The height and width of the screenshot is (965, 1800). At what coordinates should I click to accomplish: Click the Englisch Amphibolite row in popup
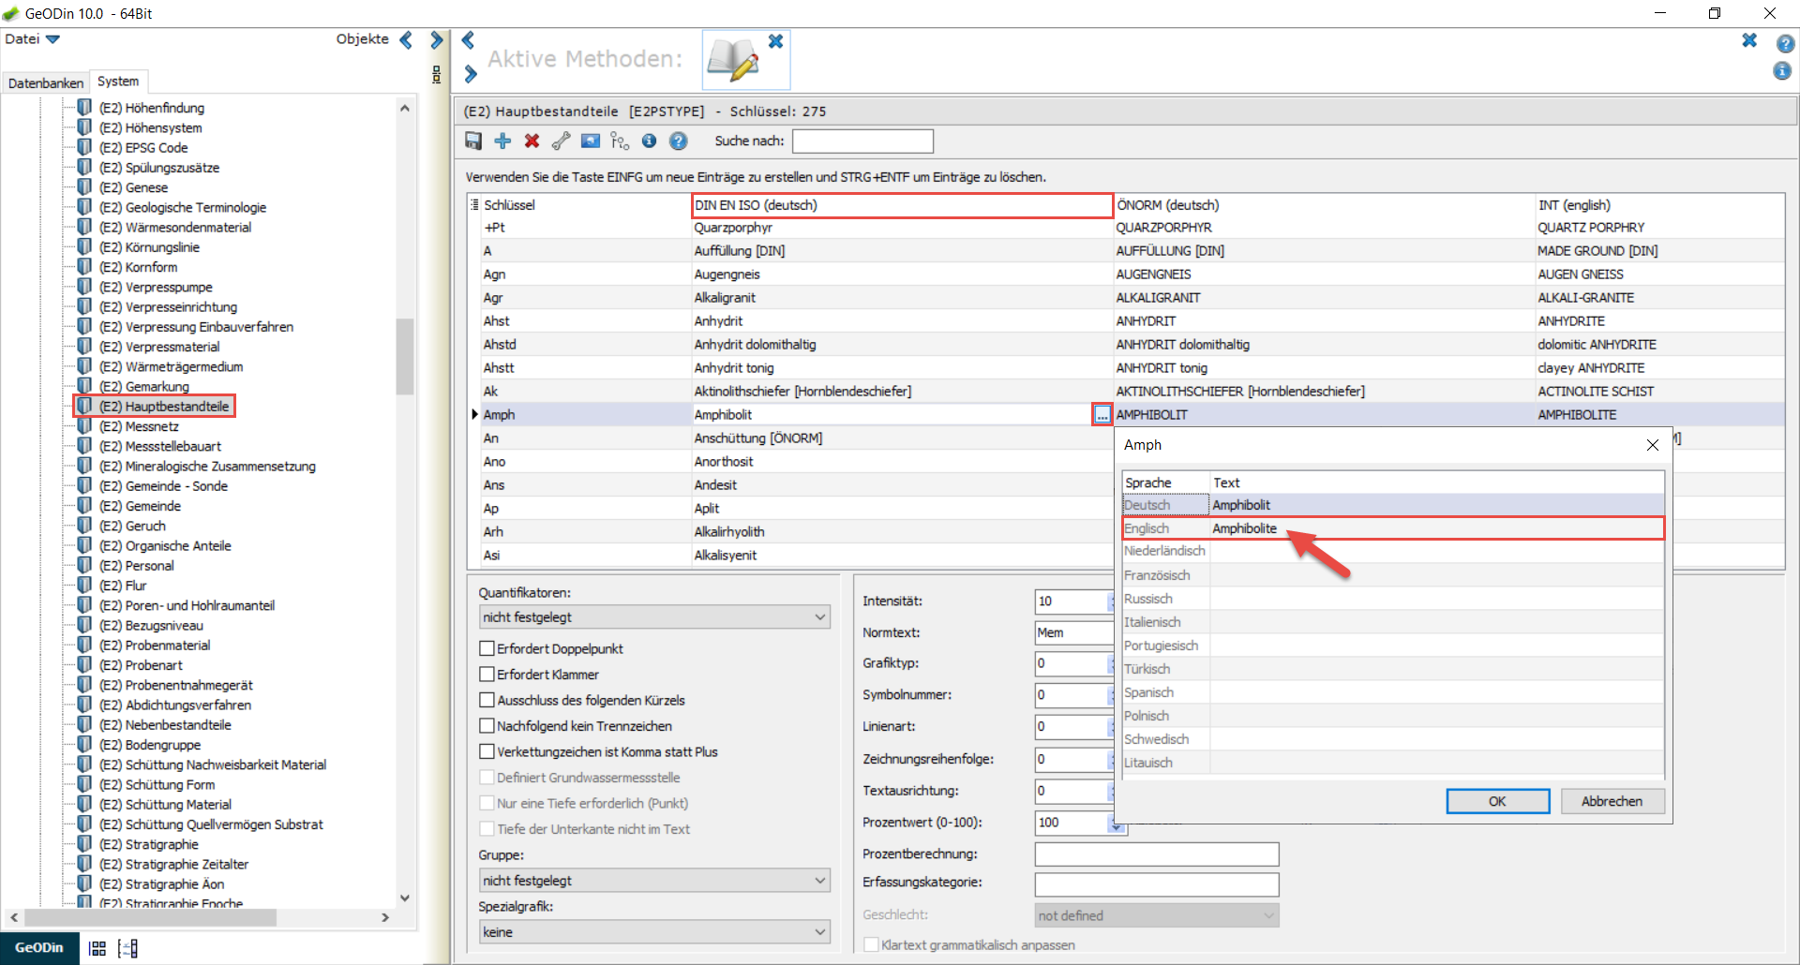[x=1393, y=528]
